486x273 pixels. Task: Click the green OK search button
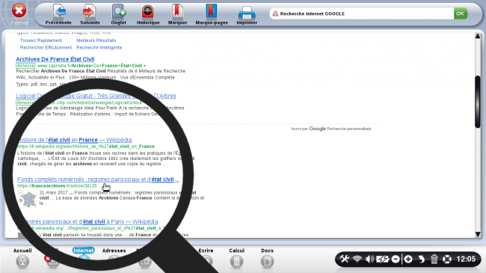pos(461,13)
